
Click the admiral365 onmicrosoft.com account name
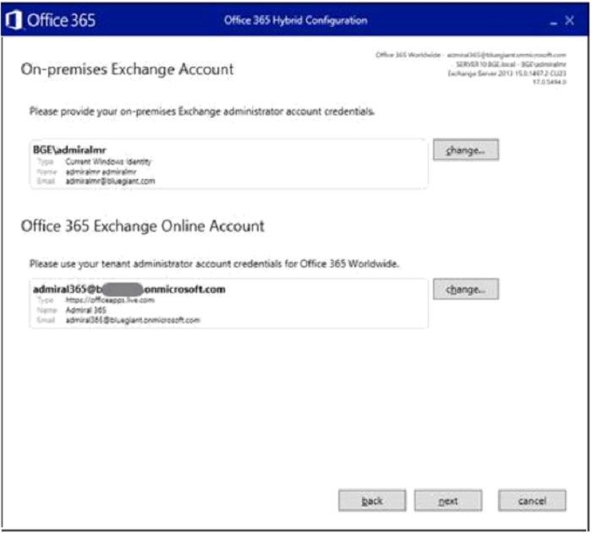tap(129, 289)
